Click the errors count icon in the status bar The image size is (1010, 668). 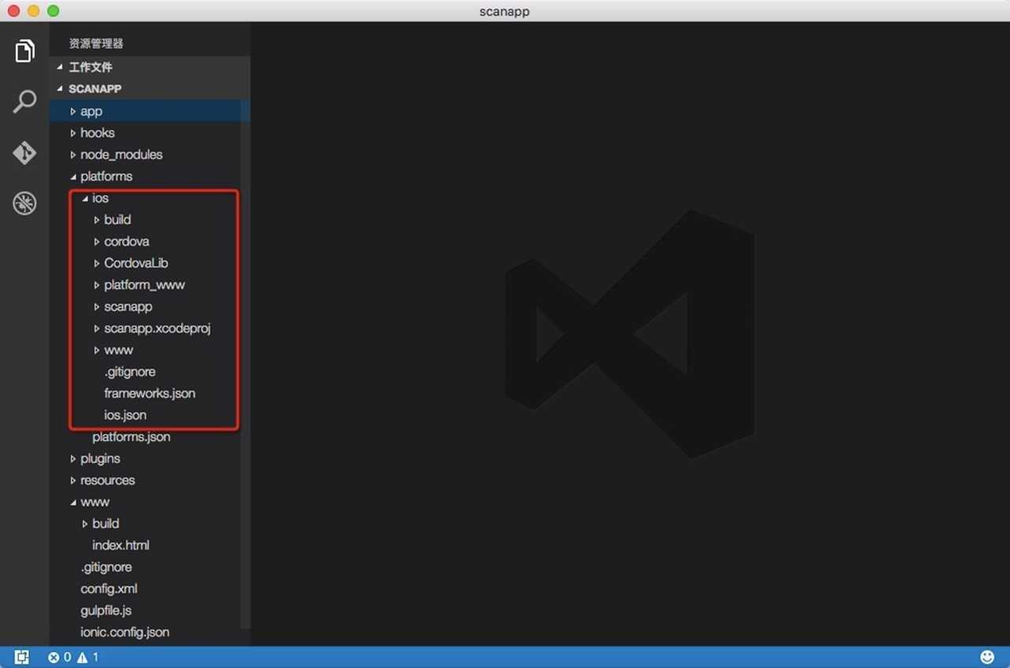[x=54, y=657]
